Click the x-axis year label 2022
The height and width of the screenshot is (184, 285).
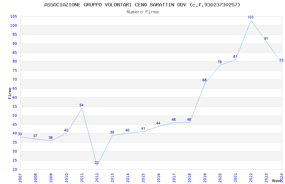pyautogui.click(x=251, y=178)
